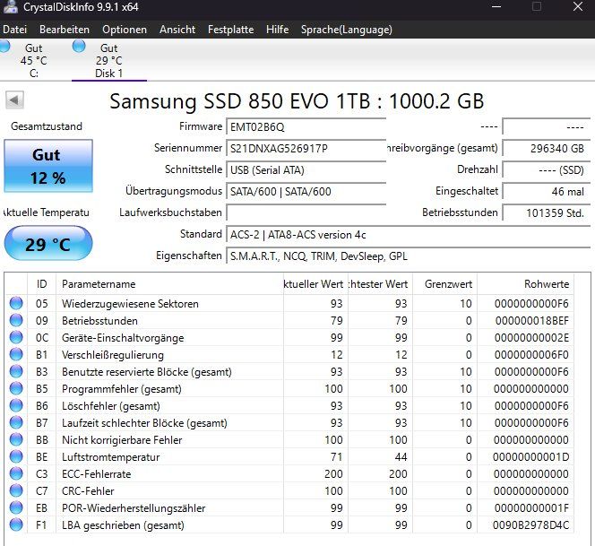Click status orb for Nicht korrigierbare Fehler row
The height and width of the screenshot is (546, 595).
[16, 439]
